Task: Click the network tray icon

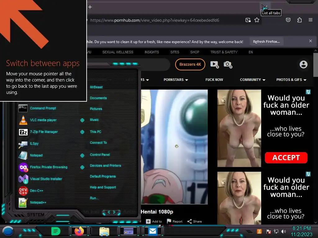Action: tap(276, 231)
